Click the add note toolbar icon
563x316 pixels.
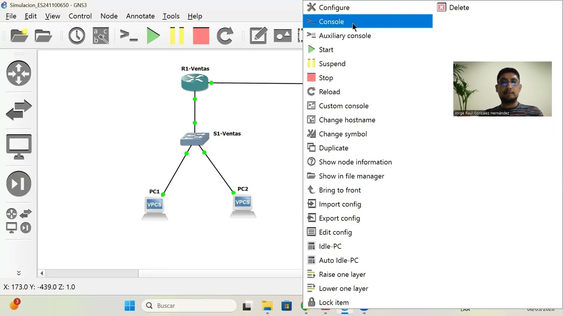pos(258,36)
